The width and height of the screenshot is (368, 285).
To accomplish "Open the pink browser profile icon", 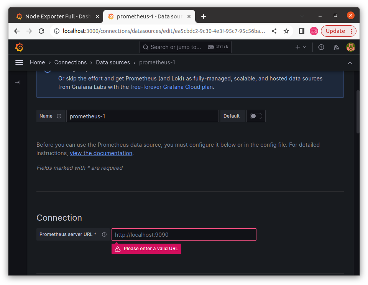I will click(x=314, y=31).
